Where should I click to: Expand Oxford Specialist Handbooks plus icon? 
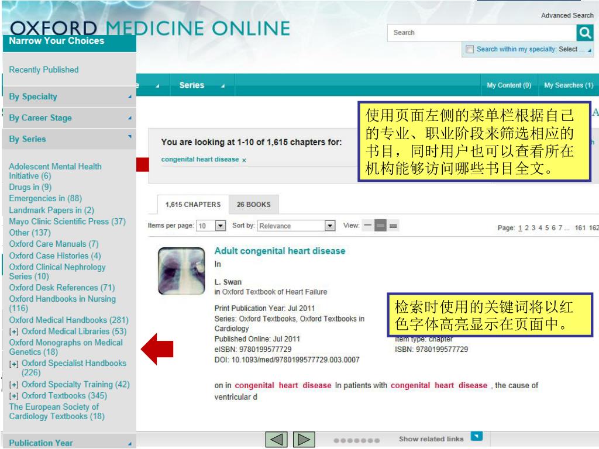tap(14, 364)
